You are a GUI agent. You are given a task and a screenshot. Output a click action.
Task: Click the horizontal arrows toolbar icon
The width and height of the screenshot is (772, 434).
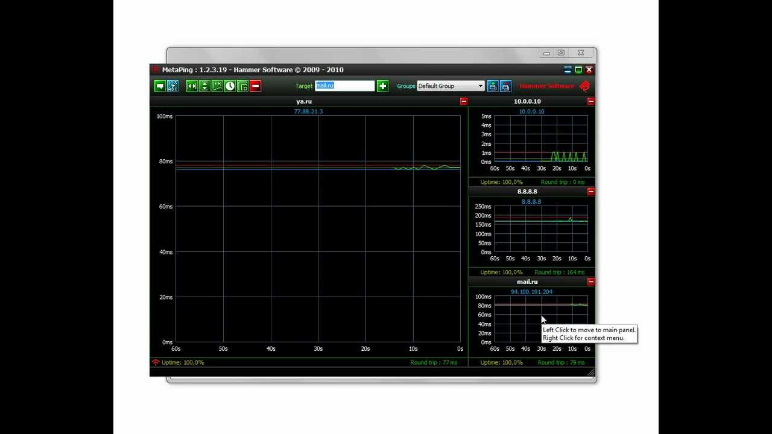coord(192,86)
